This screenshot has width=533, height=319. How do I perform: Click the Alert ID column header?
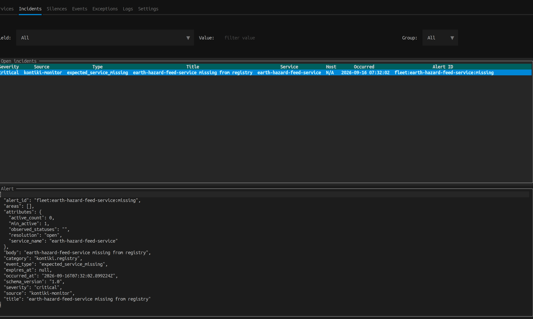pyautogui.click(x=443, y=67)
